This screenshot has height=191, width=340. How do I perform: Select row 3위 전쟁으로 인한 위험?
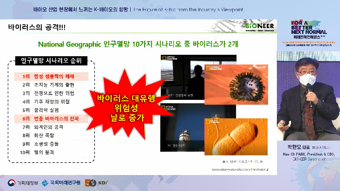tap(51, 93)
